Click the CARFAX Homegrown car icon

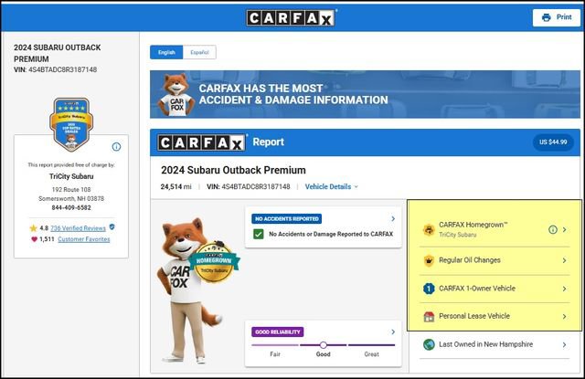pyautogui.click(x=429, y=229)
